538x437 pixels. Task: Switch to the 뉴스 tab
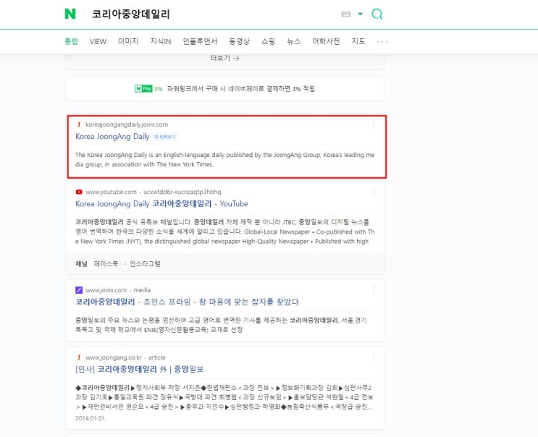[x=293, y=41]
